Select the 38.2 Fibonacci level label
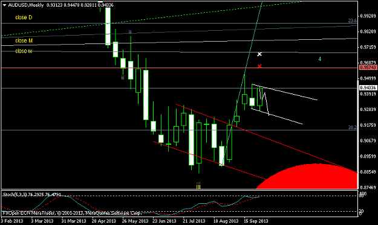The width and height of the screenshot is (378, 225). [352, 128]
